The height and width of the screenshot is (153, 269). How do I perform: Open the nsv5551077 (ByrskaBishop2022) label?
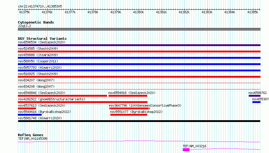(136, 112)
